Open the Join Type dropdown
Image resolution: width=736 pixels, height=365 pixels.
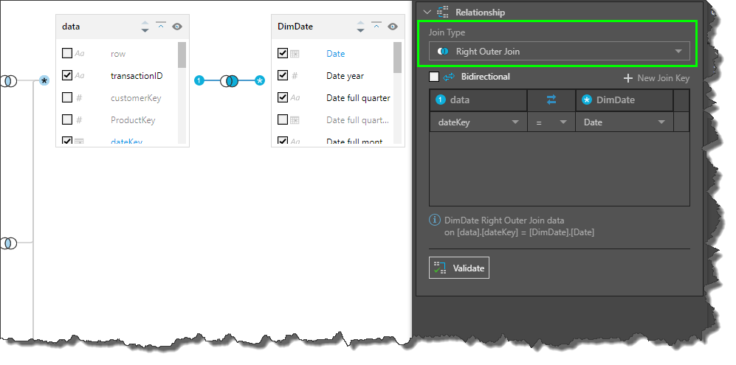[x=559, y=51]
